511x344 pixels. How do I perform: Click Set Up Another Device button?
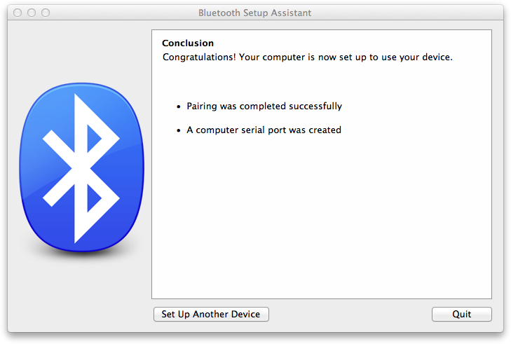(211, 314)
